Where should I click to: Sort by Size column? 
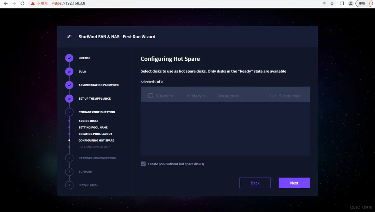point(273,96)
